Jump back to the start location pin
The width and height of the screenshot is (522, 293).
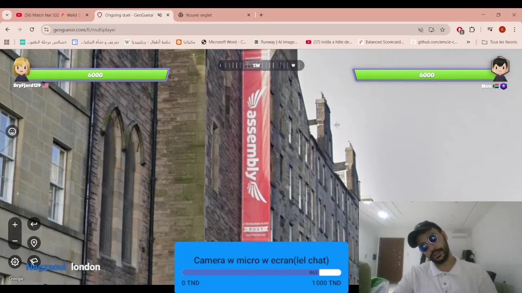[x=34, y=243]
